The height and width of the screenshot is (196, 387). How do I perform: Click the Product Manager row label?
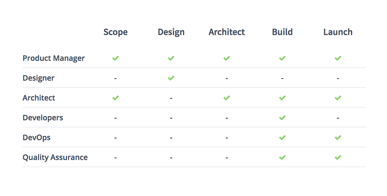point(54,58)
